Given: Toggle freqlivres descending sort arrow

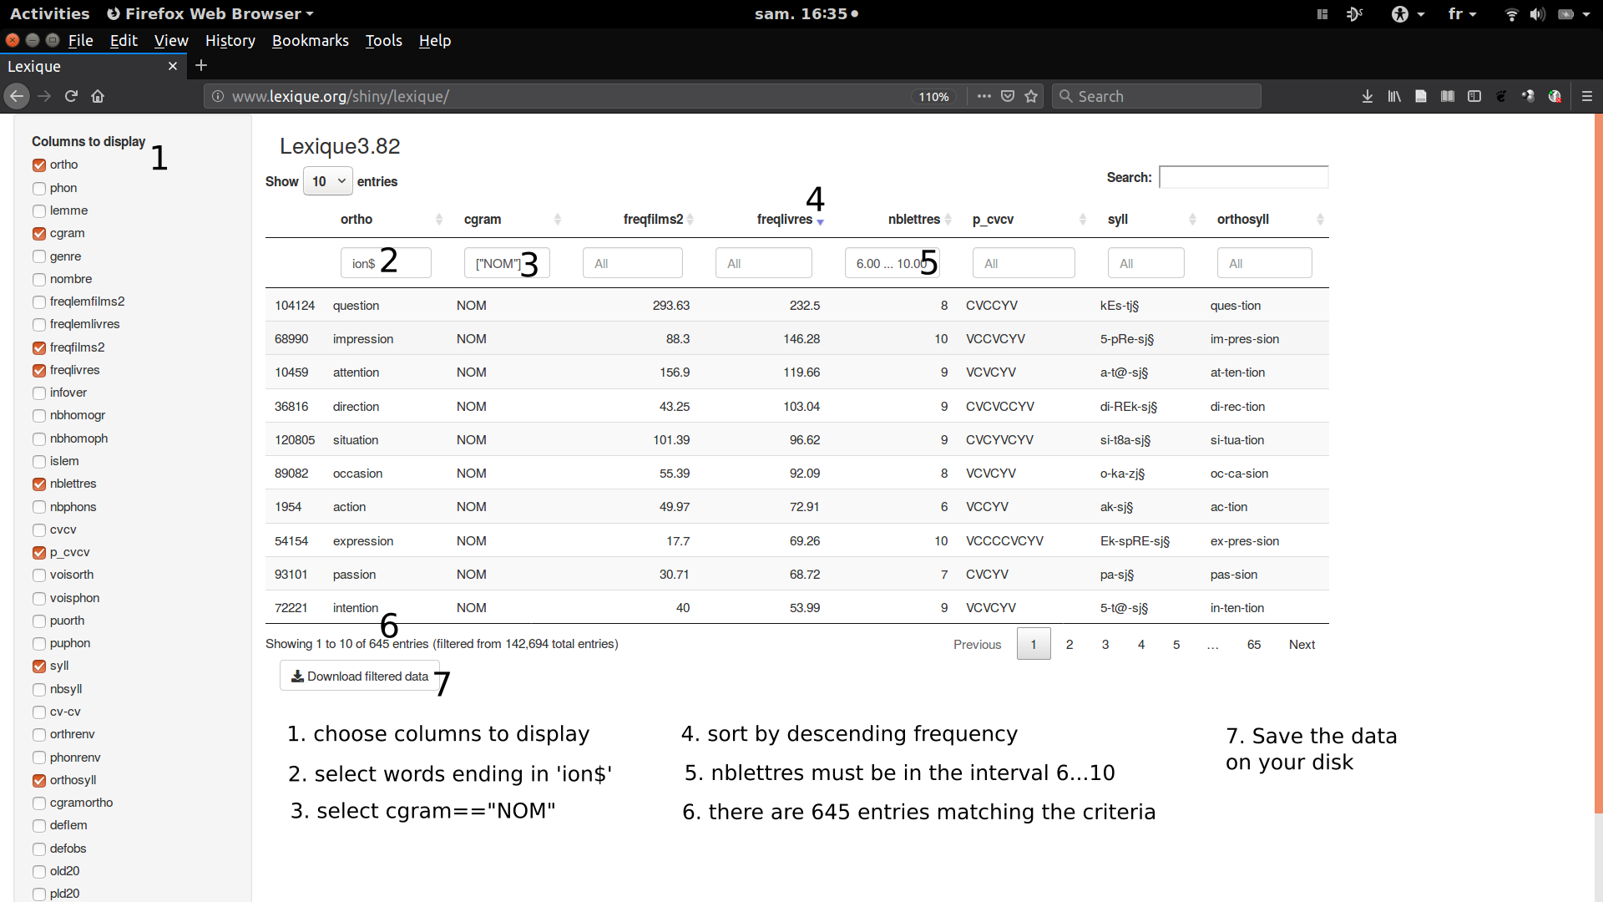Looking at the screenshot, I should [x=821, y=221].
